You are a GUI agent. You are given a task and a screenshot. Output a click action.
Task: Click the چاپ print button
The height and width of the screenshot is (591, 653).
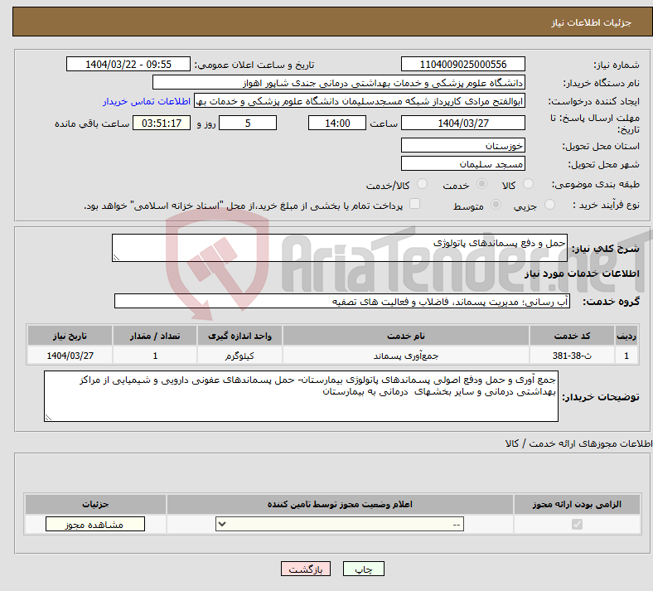click(x=364, y=569)
